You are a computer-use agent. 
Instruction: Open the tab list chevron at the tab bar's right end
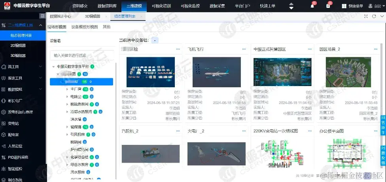click(382, 16)
